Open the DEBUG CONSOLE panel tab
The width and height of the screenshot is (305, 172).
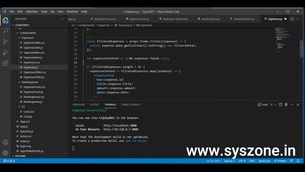[x=131, y=105]
